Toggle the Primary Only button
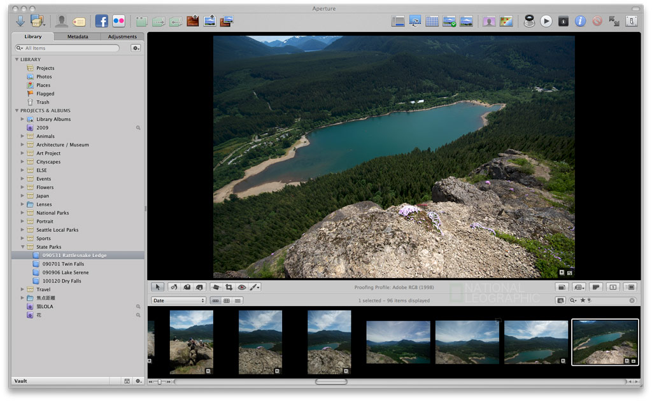The height and width of the screenshot is (401, 652). click(613, 287)
